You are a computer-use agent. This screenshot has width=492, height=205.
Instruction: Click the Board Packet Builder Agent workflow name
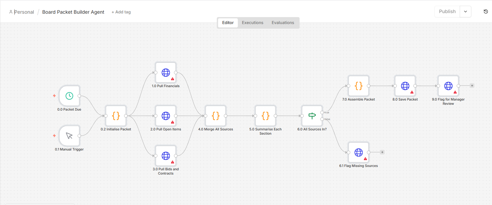coord(73,12)
